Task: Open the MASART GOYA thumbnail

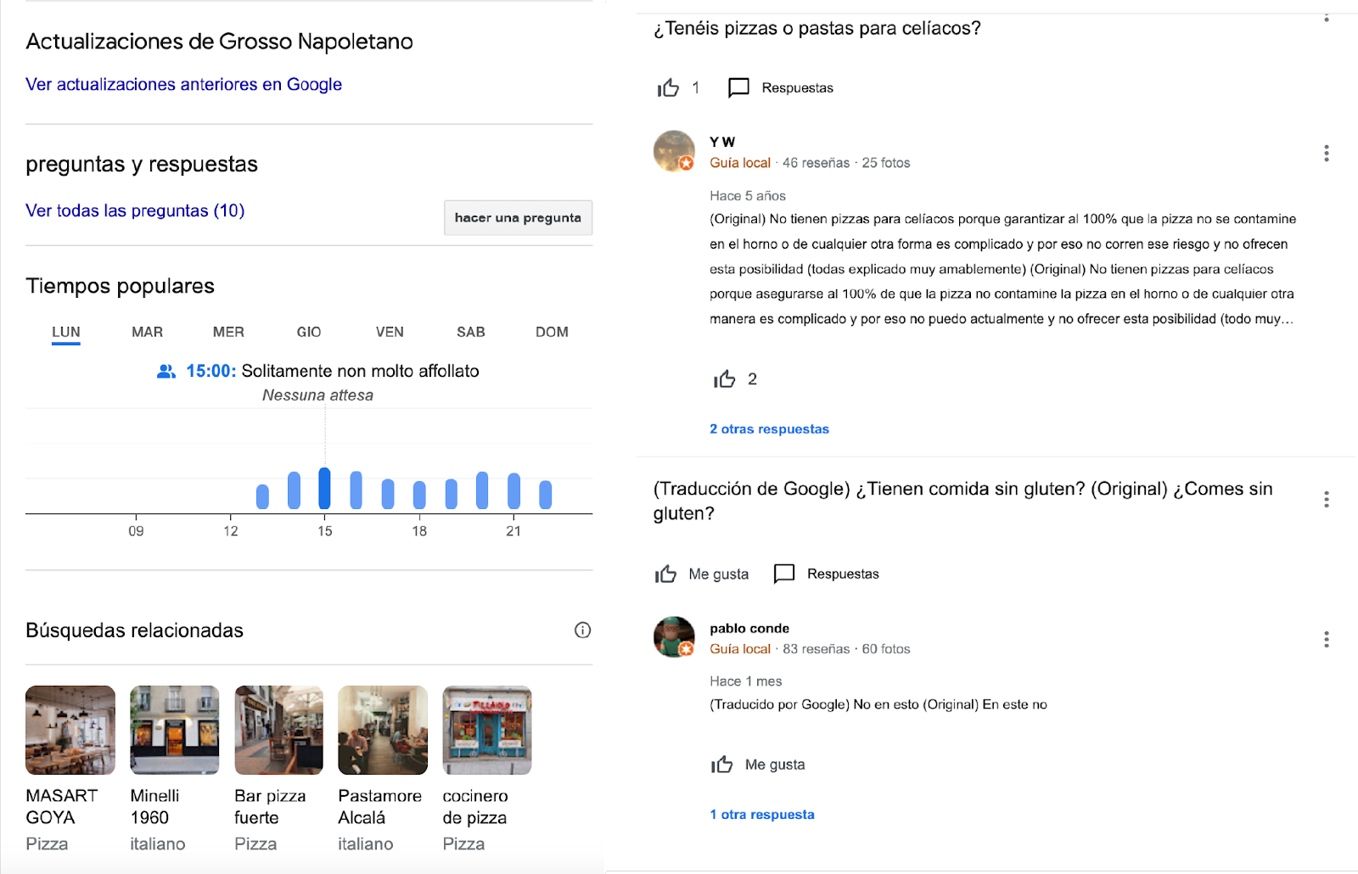Action: 70,731
